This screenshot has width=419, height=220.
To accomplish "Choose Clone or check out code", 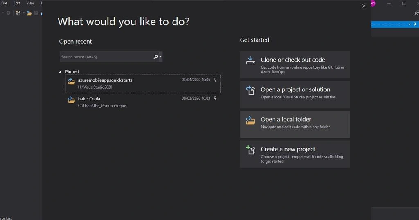I will (x=295, y=65).
